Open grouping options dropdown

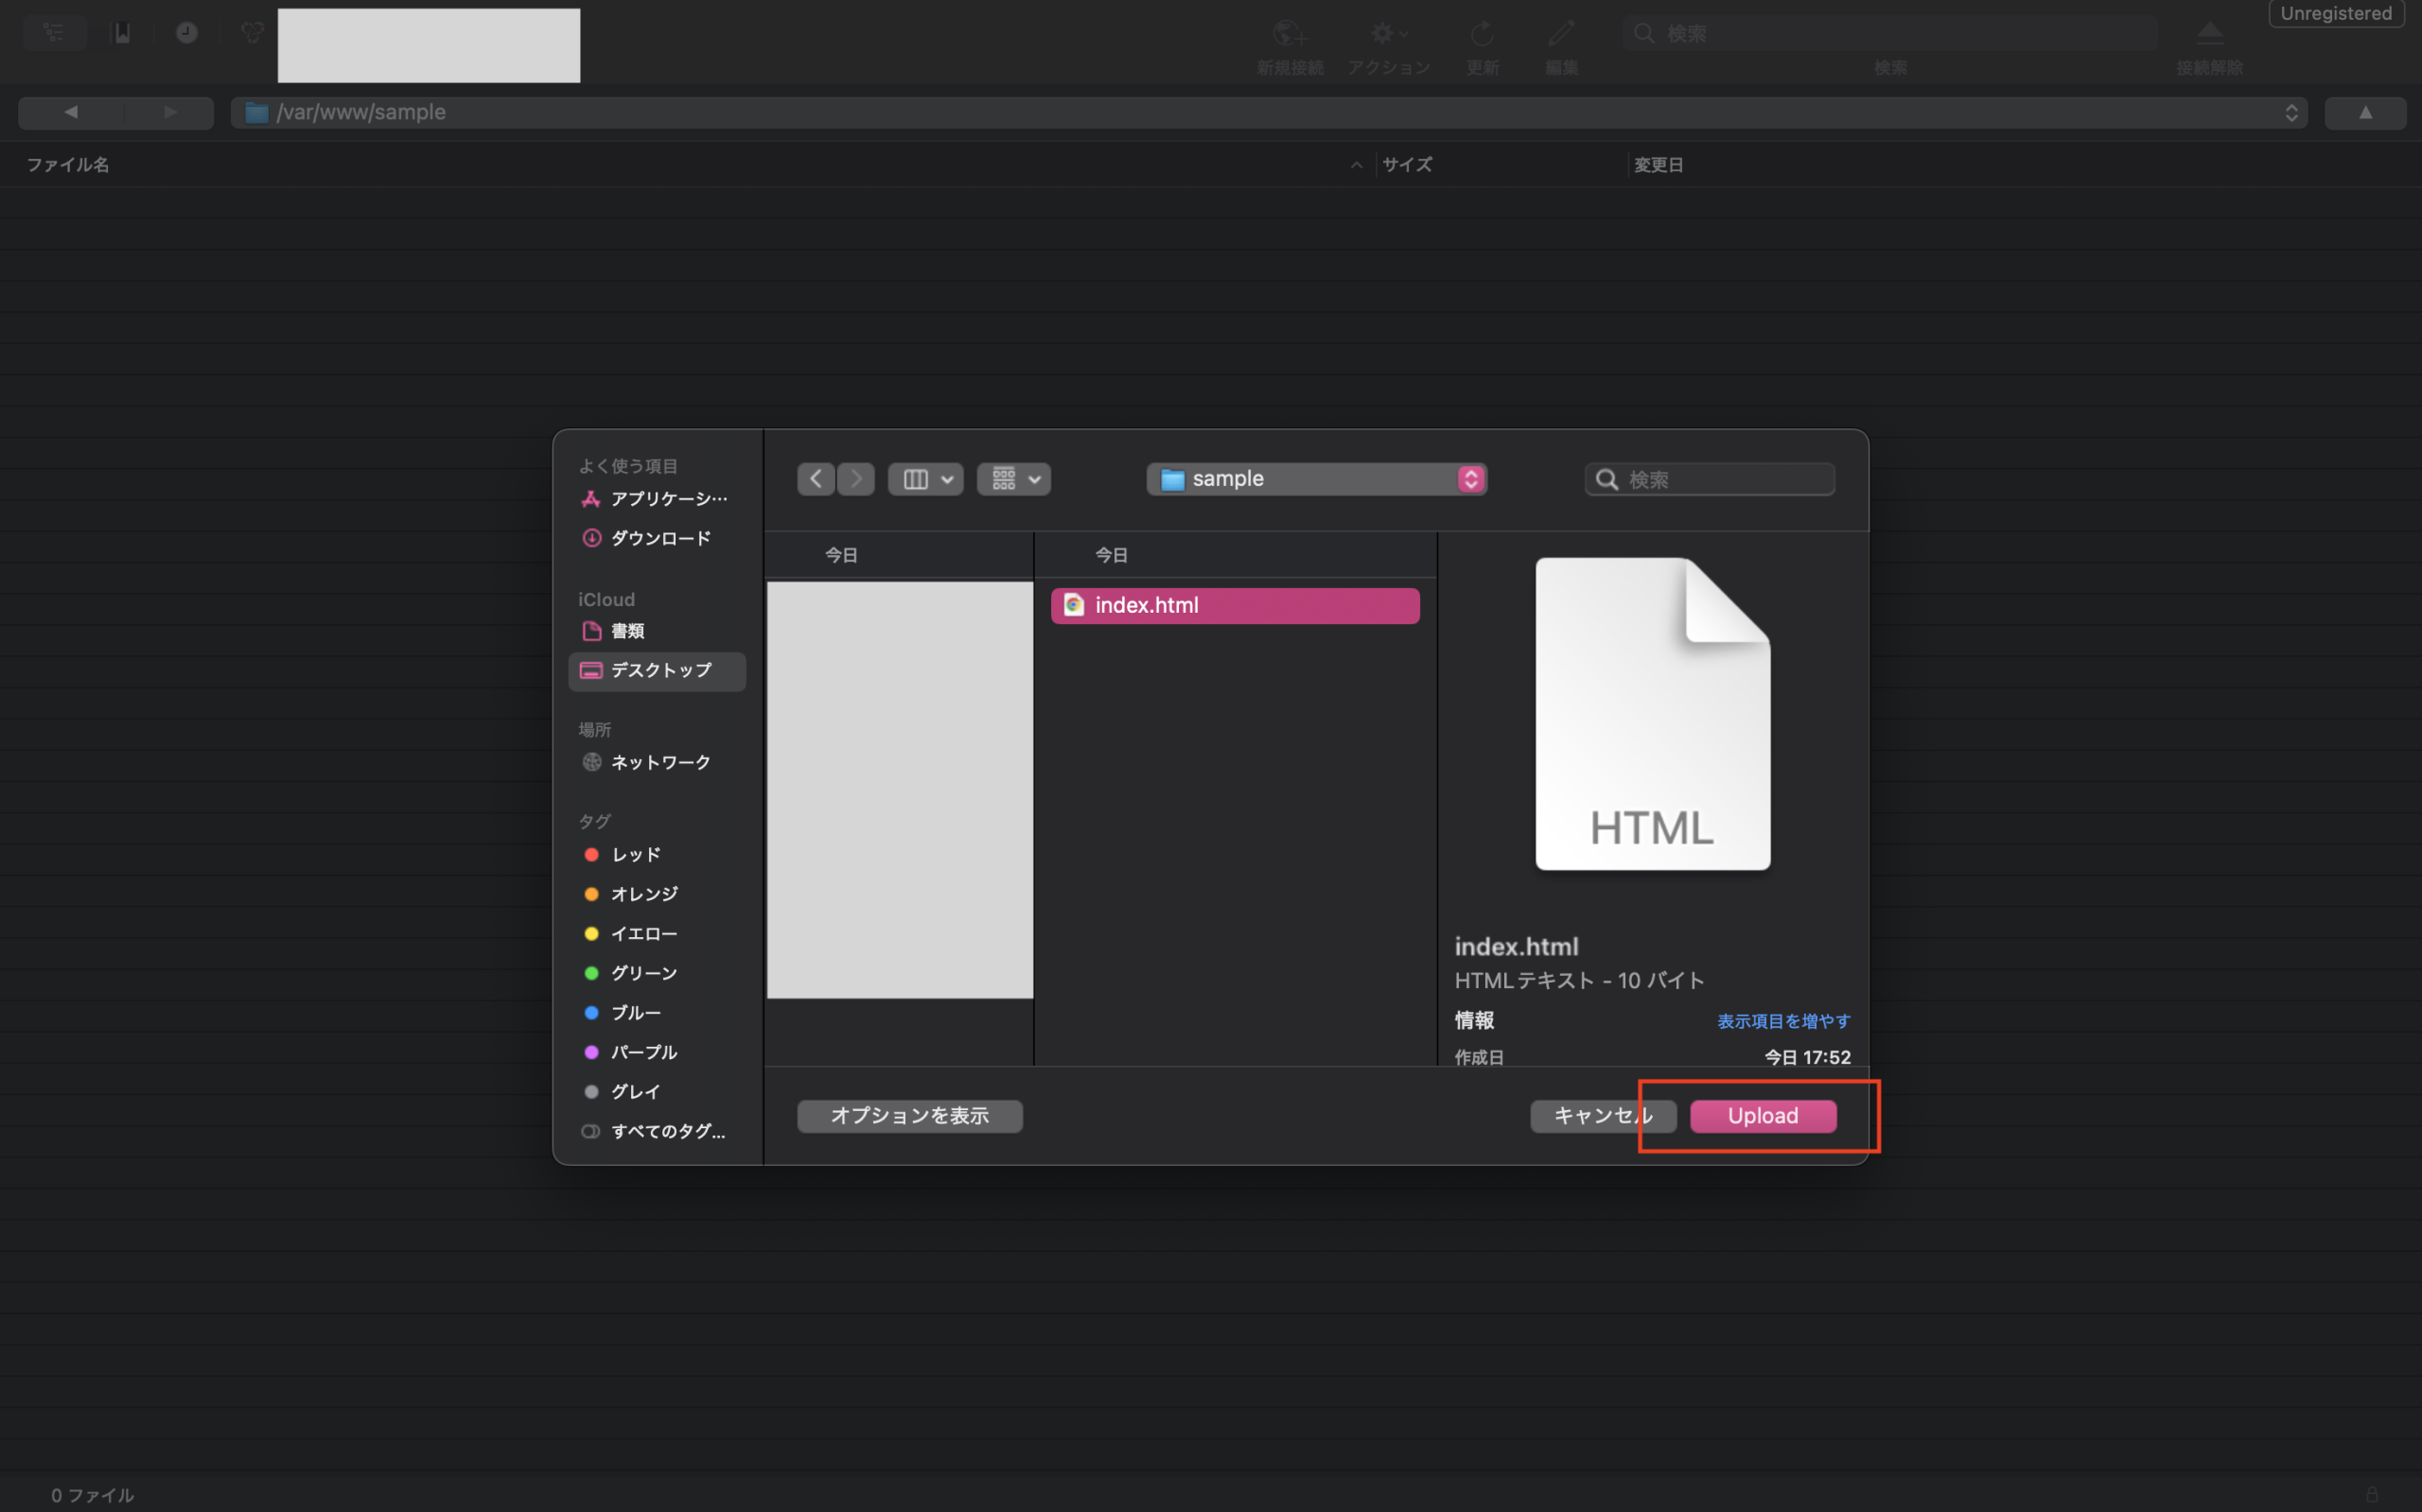(1013, 479)
